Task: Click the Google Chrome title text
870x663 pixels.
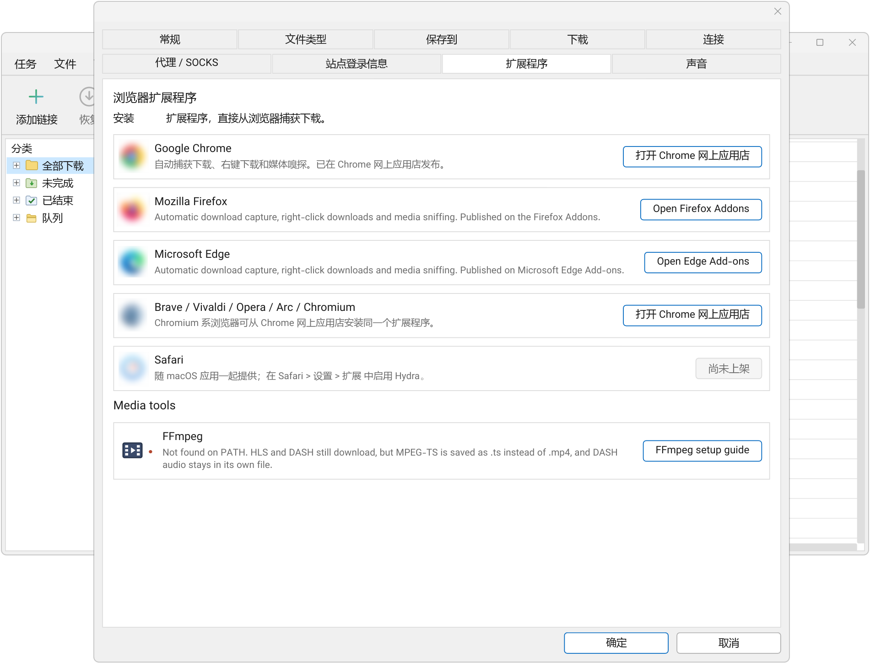Action: point(193,148)
